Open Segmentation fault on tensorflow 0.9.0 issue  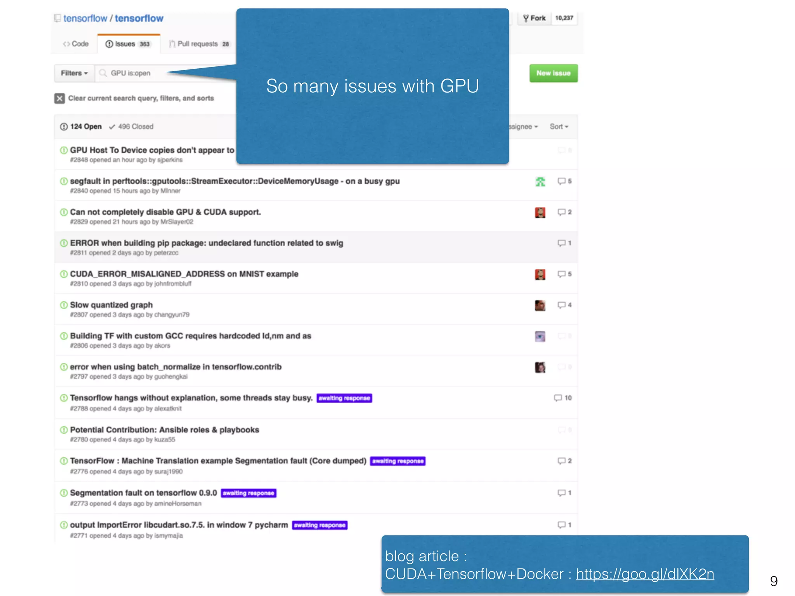coord(144,493)
